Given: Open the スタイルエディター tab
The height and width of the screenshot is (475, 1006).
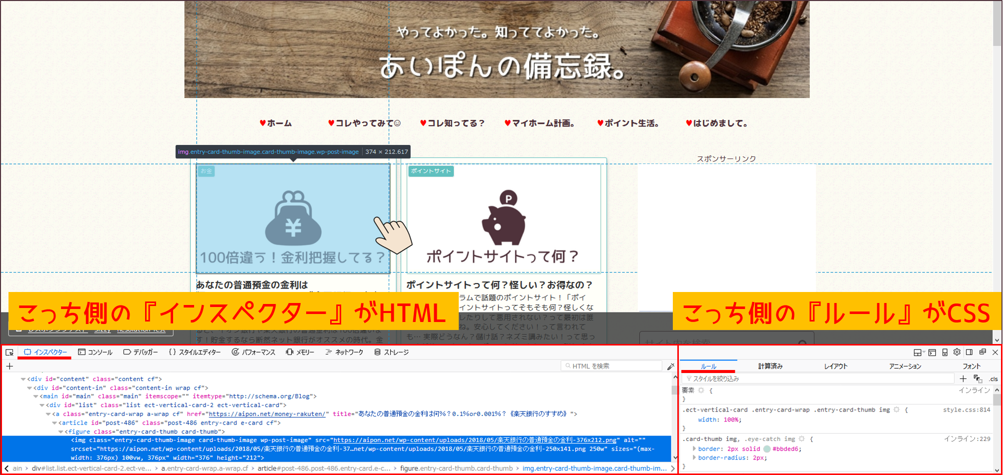Looking at the screenshot, I should 195,352.
